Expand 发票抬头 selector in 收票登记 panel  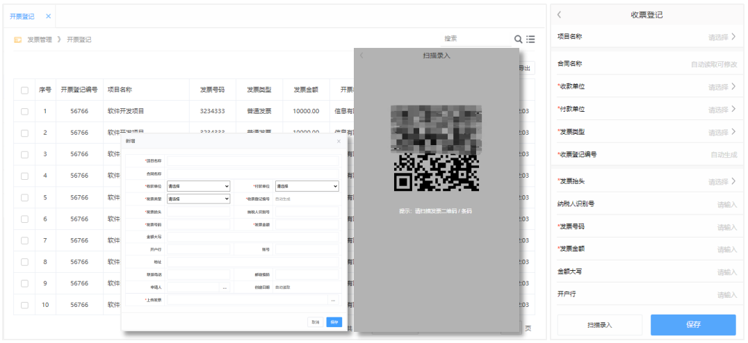(722, 181)
